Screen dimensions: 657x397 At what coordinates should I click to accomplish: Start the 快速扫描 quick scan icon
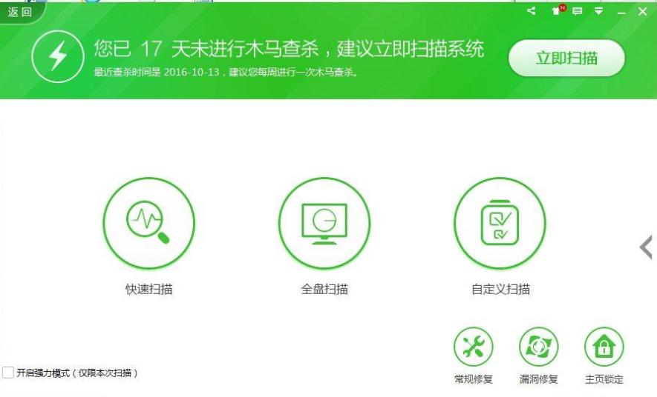pyautogui.click(x=148, y=223)
